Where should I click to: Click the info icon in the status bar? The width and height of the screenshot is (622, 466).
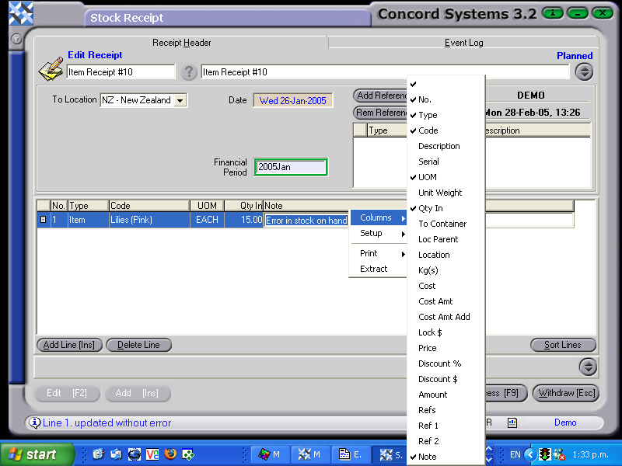[37, 423]
